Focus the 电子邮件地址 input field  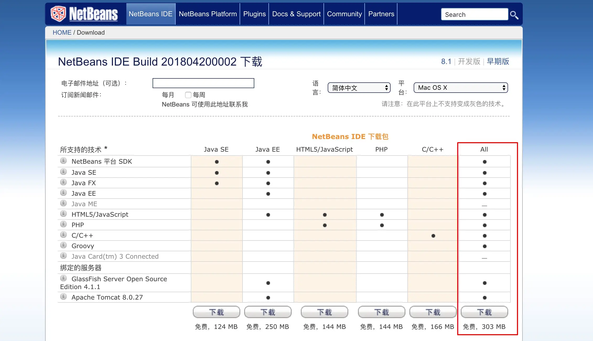point(203,83)
